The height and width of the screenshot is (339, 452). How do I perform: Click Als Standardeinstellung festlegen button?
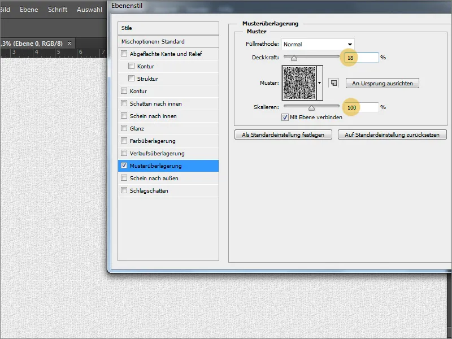tap(283, 134)
